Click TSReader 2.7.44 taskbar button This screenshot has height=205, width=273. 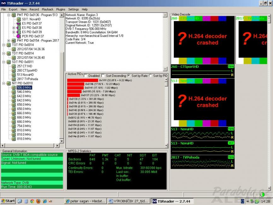pyautogui.click(x=172, y=201)
